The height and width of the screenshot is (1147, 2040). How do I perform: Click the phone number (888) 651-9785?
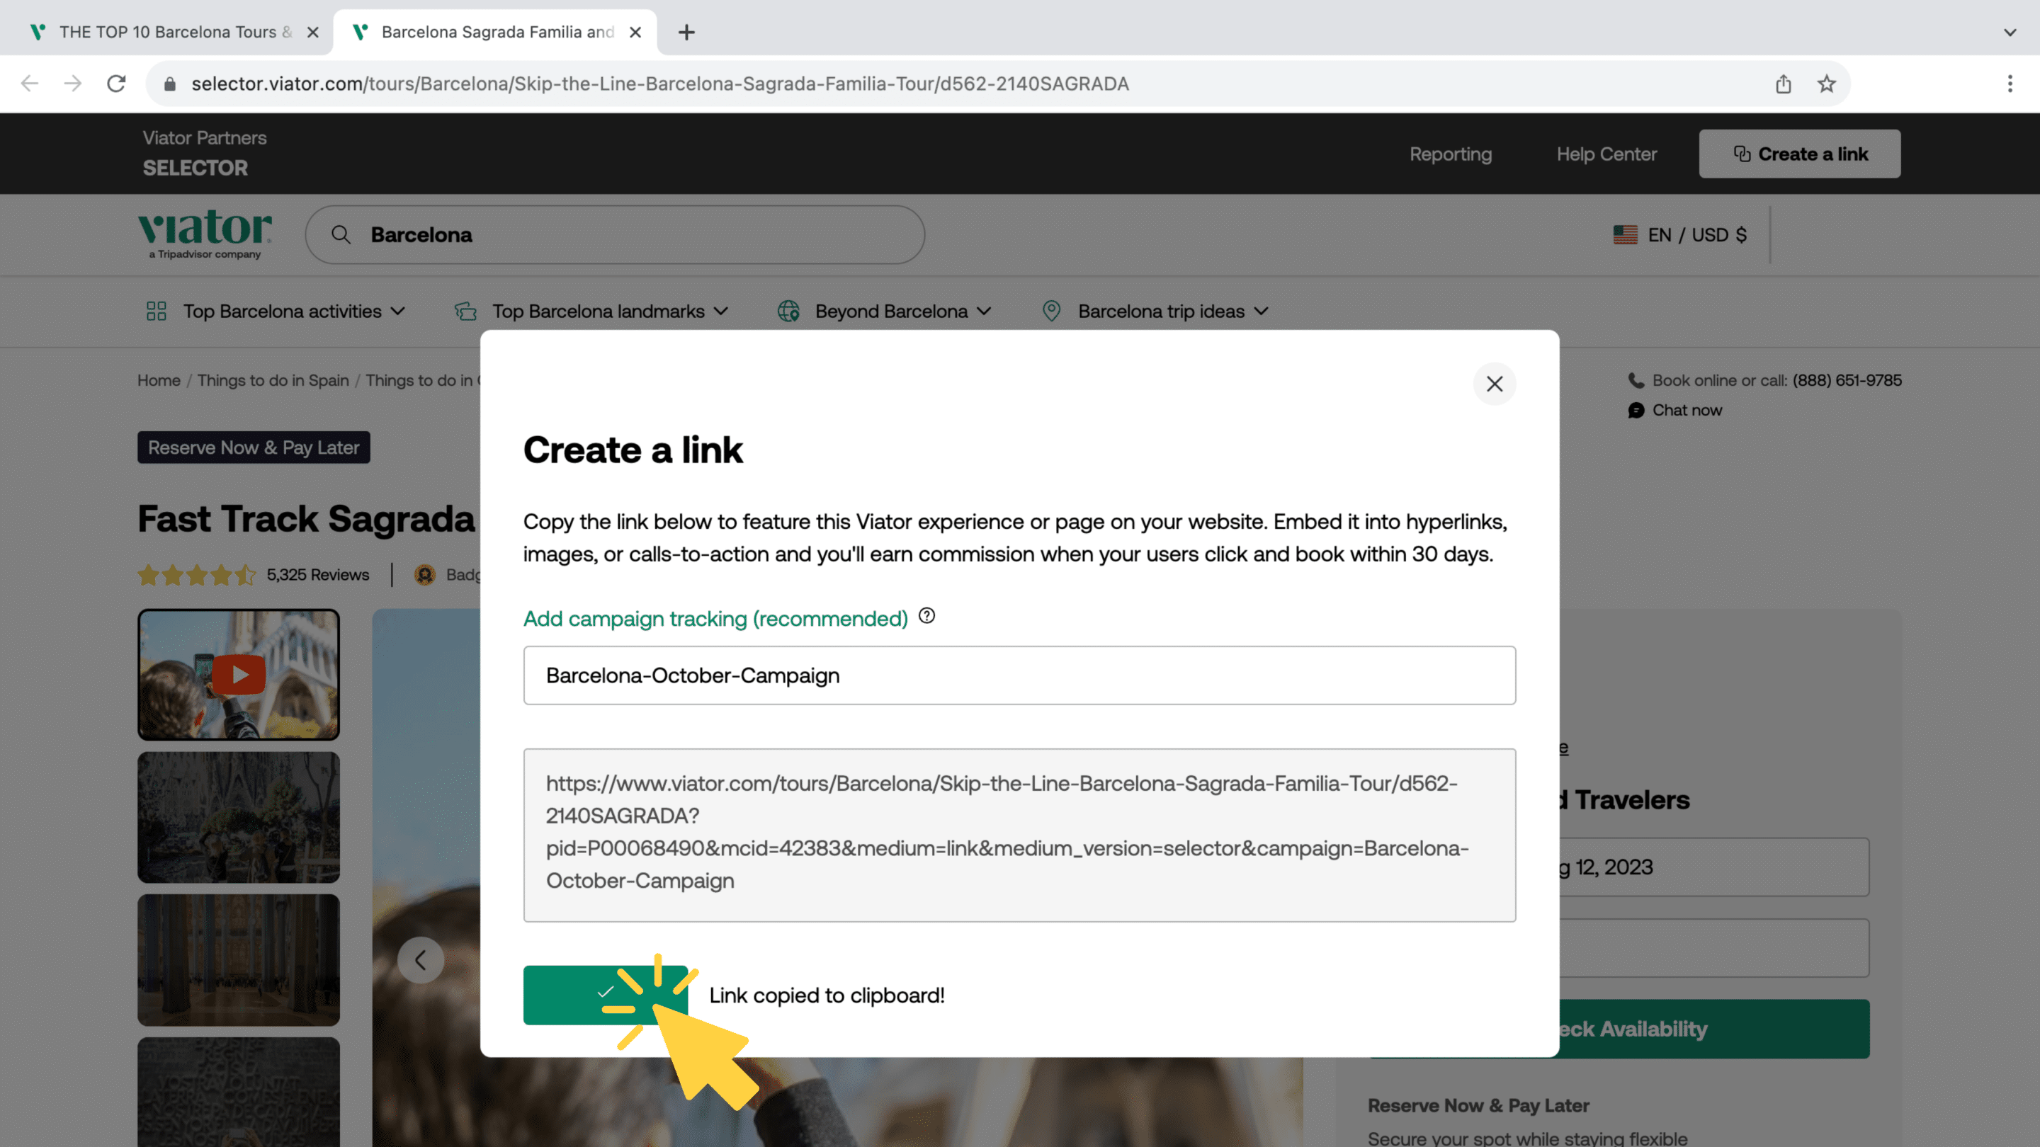click(x=1846, y=380)
